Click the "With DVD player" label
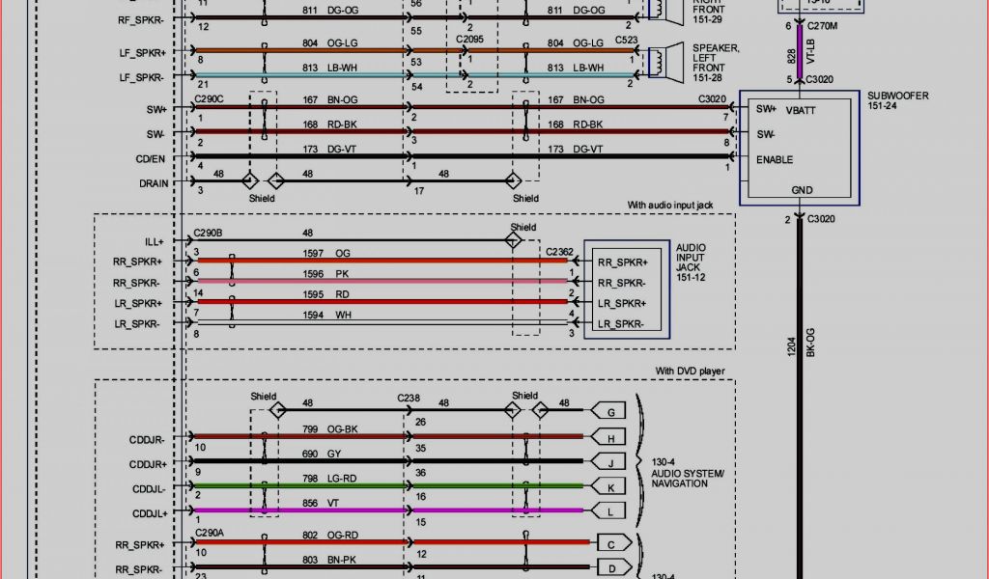Screen dimensions: 989x579 pos(690,371)
